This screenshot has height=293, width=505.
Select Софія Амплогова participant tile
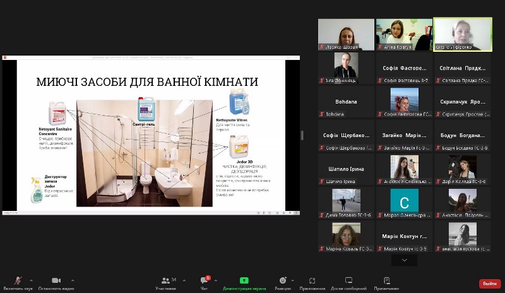pos(404,102)
